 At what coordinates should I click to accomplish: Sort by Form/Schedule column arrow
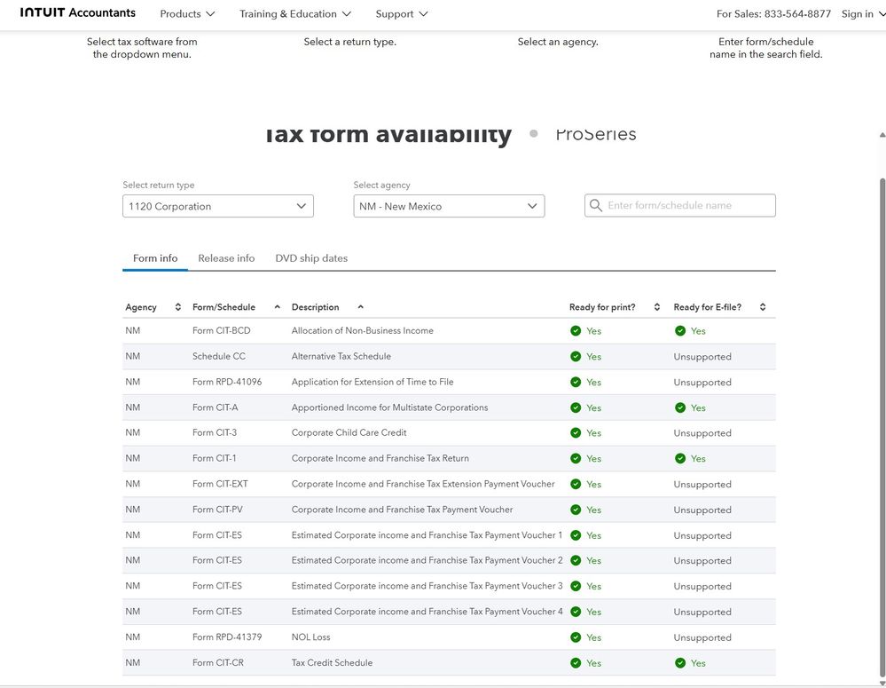[x=277, y=307]
